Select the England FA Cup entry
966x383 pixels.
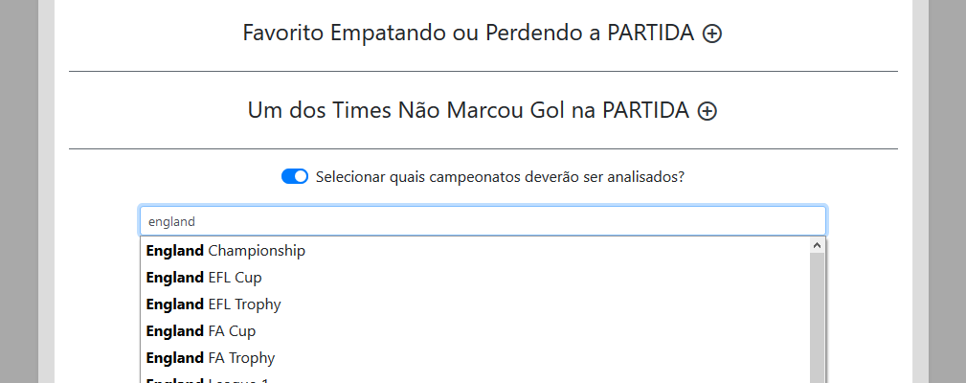201,331
